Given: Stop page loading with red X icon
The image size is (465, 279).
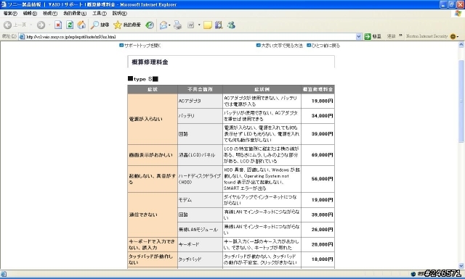Looking at the screenshot, I should click(58, 25).
